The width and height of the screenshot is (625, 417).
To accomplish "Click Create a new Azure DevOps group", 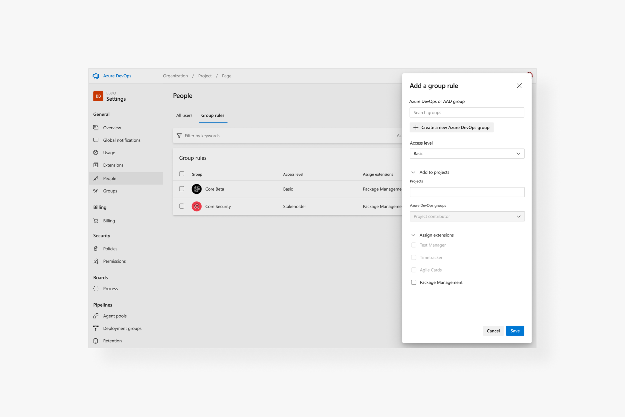I will tap(451, 127).
